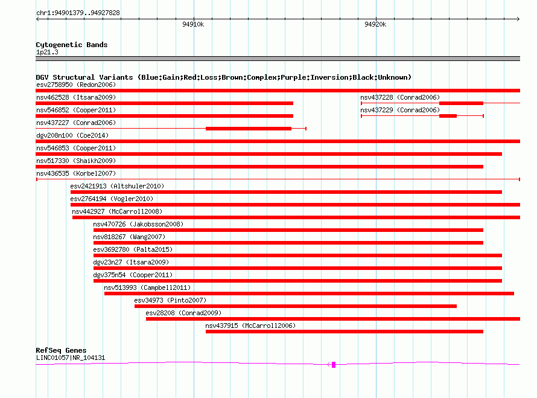Click the red bar under esv34973
The width and height of the screenshot is (537, 398).
(x=296, y=306)
